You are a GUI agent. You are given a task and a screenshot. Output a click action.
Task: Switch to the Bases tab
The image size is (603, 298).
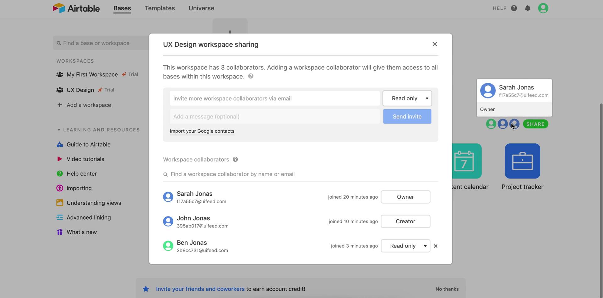coord(122,8)
